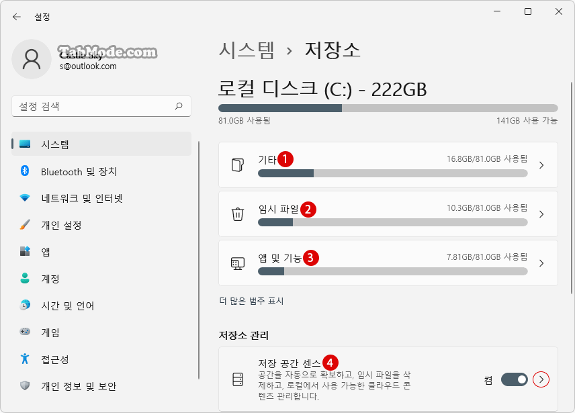Click the 계정 person icon in sidebar
This screenshot has width=575, height=413.
coord(25,278)
